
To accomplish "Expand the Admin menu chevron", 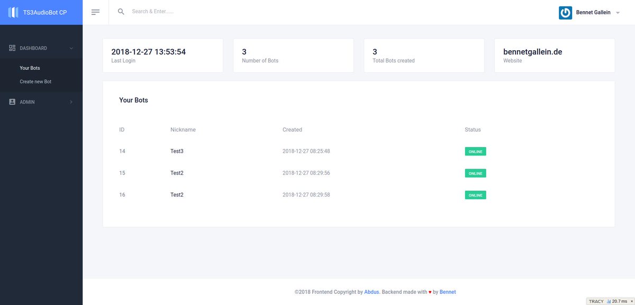I will coord(71,102).
